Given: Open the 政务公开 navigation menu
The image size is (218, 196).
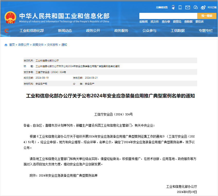Looking at the screenshot, I should 93,31.
